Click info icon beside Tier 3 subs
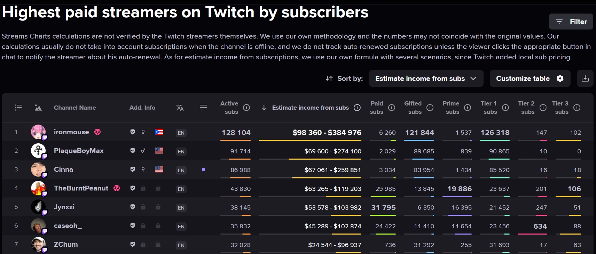This screenshot has width=596, height=254. 577,108
